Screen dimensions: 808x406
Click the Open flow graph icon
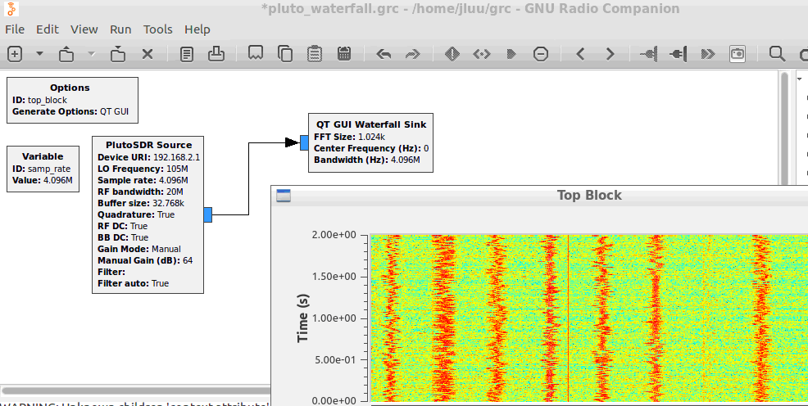(66, 53)
